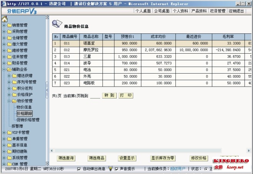Viewport: 253px width, 174px height.
Task: Click the open 辅助业务 folder icon
Action: [x=10, y=69]
